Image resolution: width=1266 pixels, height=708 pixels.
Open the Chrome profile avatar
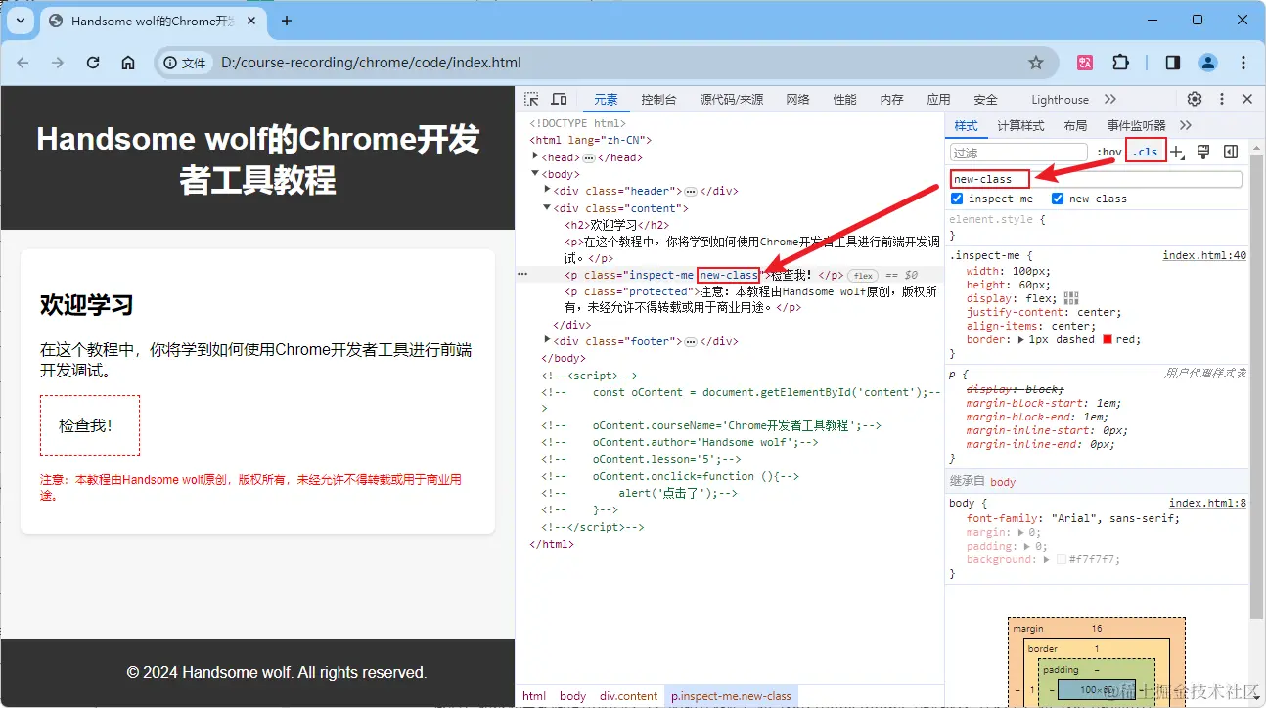[x=1208, y=63]
